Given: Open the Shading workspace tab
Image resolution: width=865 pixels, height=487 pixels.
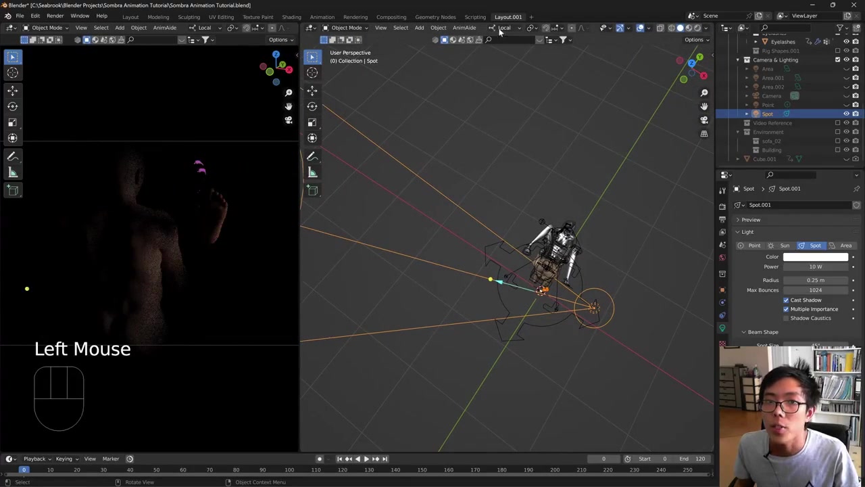Looking at the screenshot, I should point(291,17).
